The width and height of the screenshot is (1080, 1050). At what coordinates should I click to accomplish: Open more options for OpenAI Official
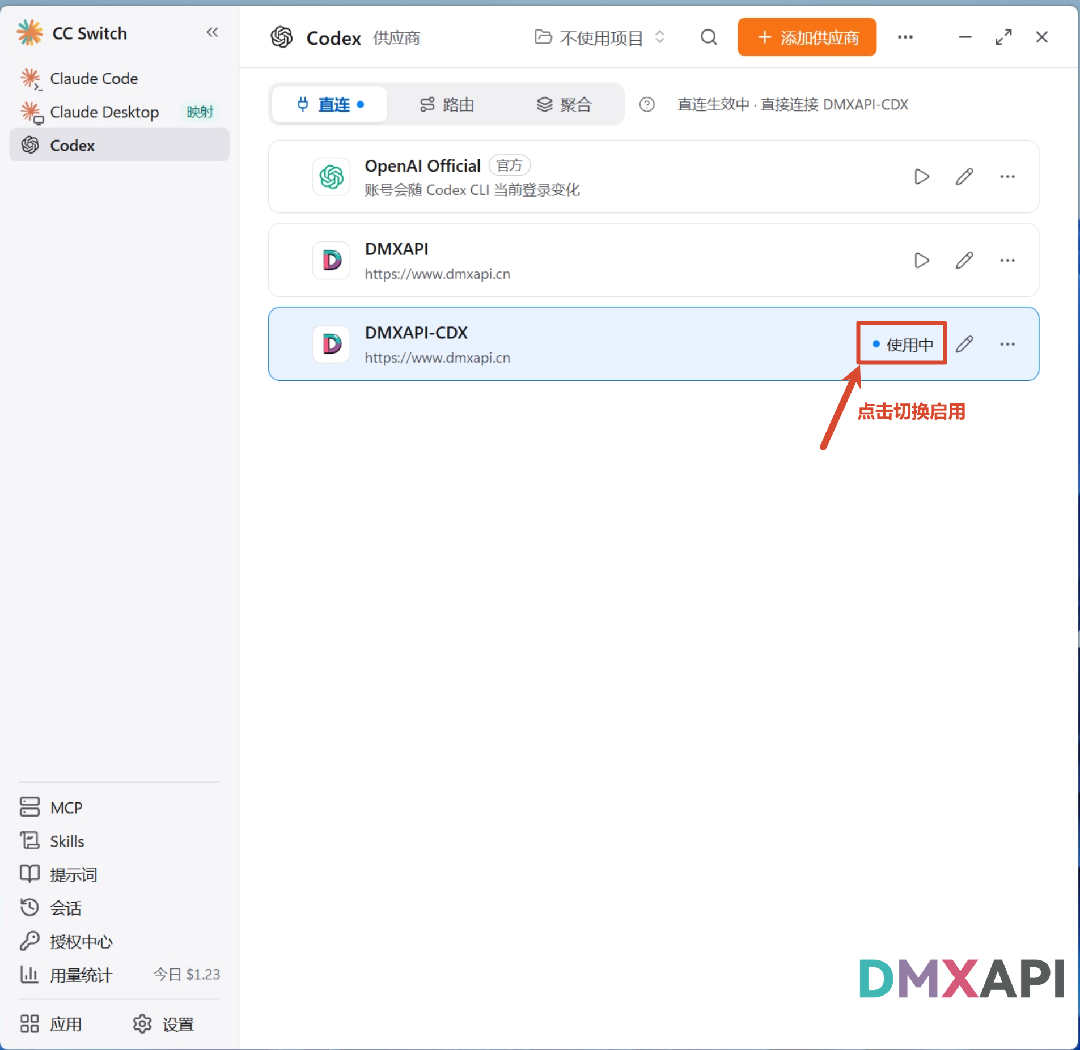point(1007,177)
